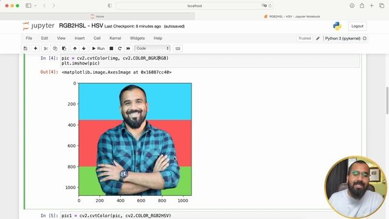The image size is (389, 219).
Task: Open the command palette keyboard icon
Action: [177, 49]
